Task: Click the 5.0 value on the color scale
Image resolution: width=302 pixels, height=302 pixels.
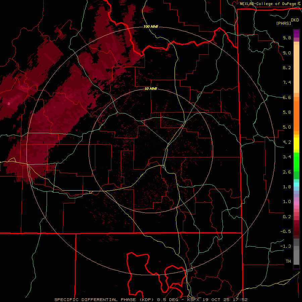Action: click(287, 127)
